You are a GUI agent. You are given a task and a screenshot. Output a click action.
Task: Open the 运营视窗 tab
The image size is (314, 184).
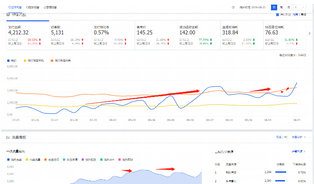coord(15,7)
